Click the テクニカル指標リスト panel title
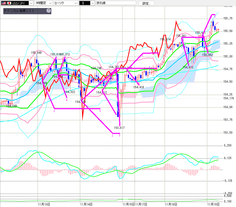236x207 pixels. 19,11
